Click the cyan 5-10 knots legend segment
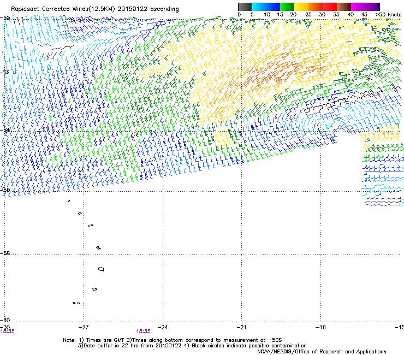 (259, 7)
